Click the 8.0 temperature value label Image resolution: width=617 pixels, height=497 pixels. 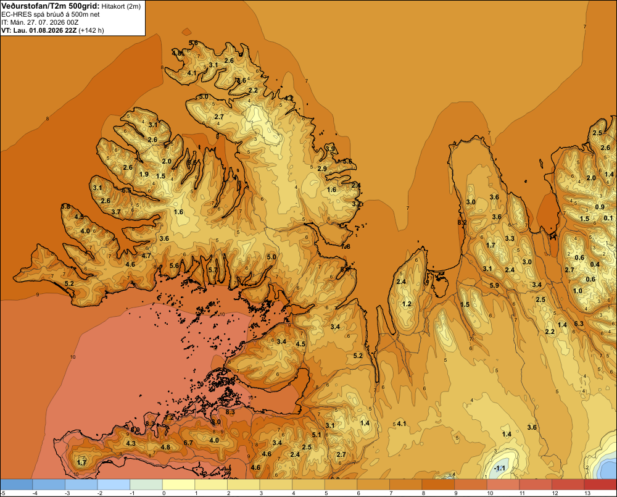click(216, 422)
